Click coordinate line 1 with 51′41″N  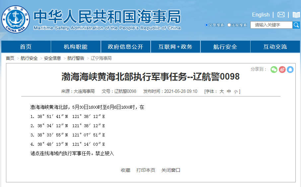68,116
